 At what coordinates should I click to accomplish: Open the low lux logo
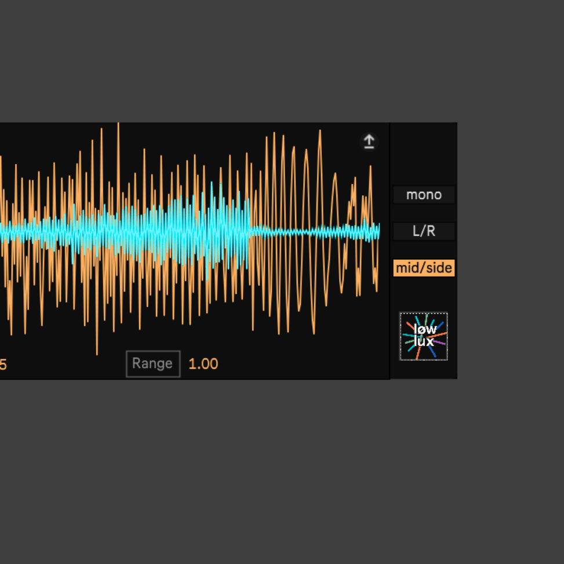coord(423,336)
